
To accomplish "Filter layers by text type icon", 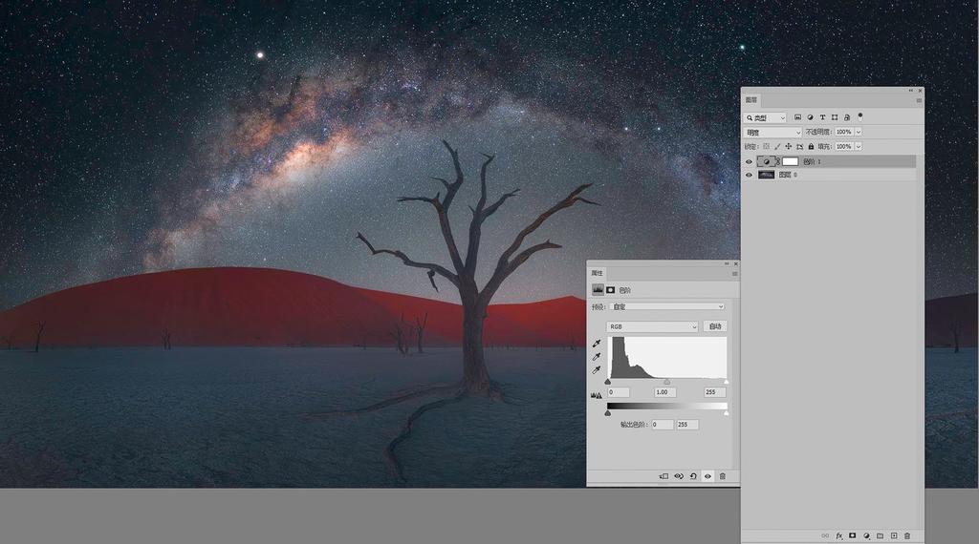I will coord(822,117).
